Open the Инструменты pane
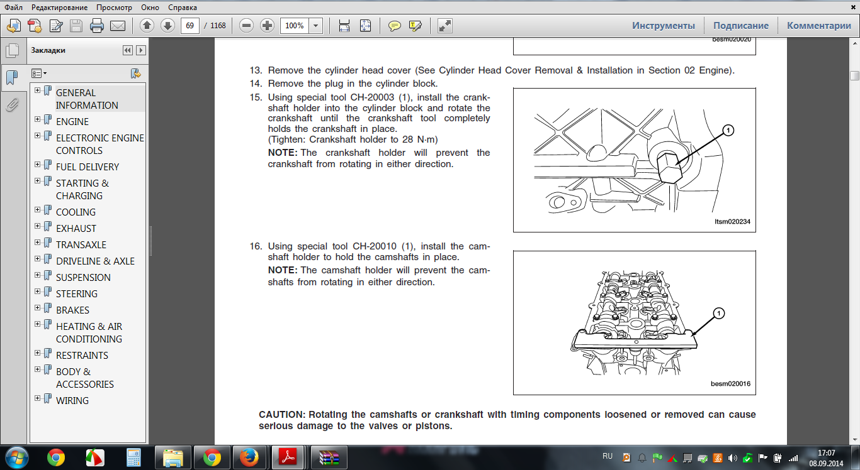Image resolution: width=860 pixels, height=470 pixels. click(664, 26)
